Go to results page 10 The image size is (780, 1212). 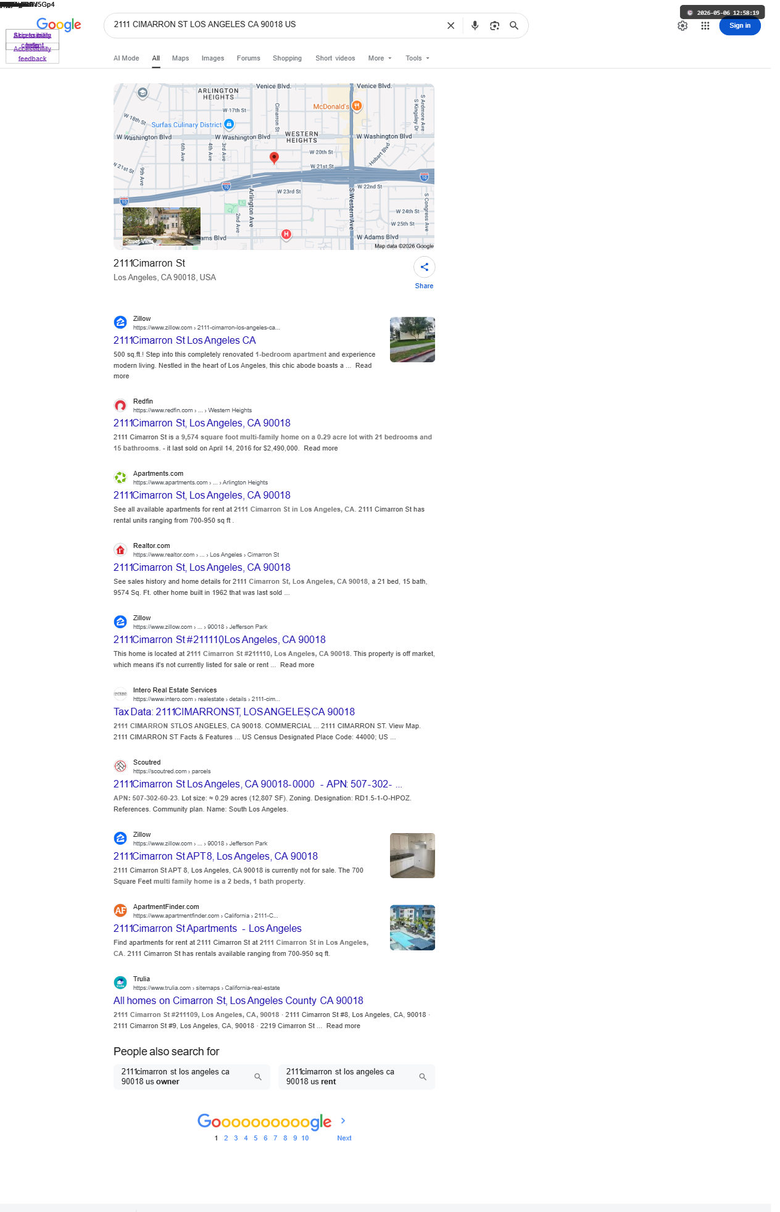305,1138
